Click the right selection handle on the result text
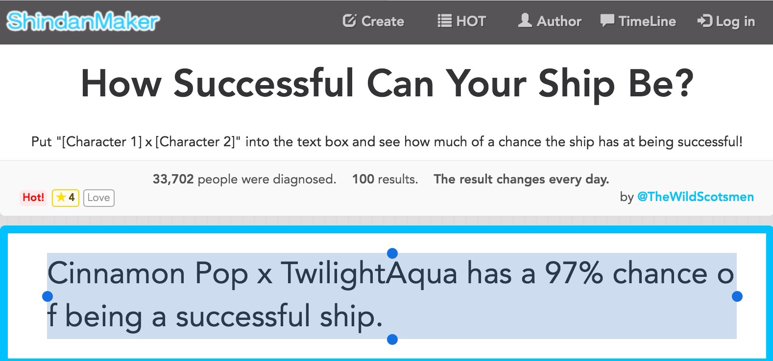This screenshot has width=773, height=361. tap(737, 296)
